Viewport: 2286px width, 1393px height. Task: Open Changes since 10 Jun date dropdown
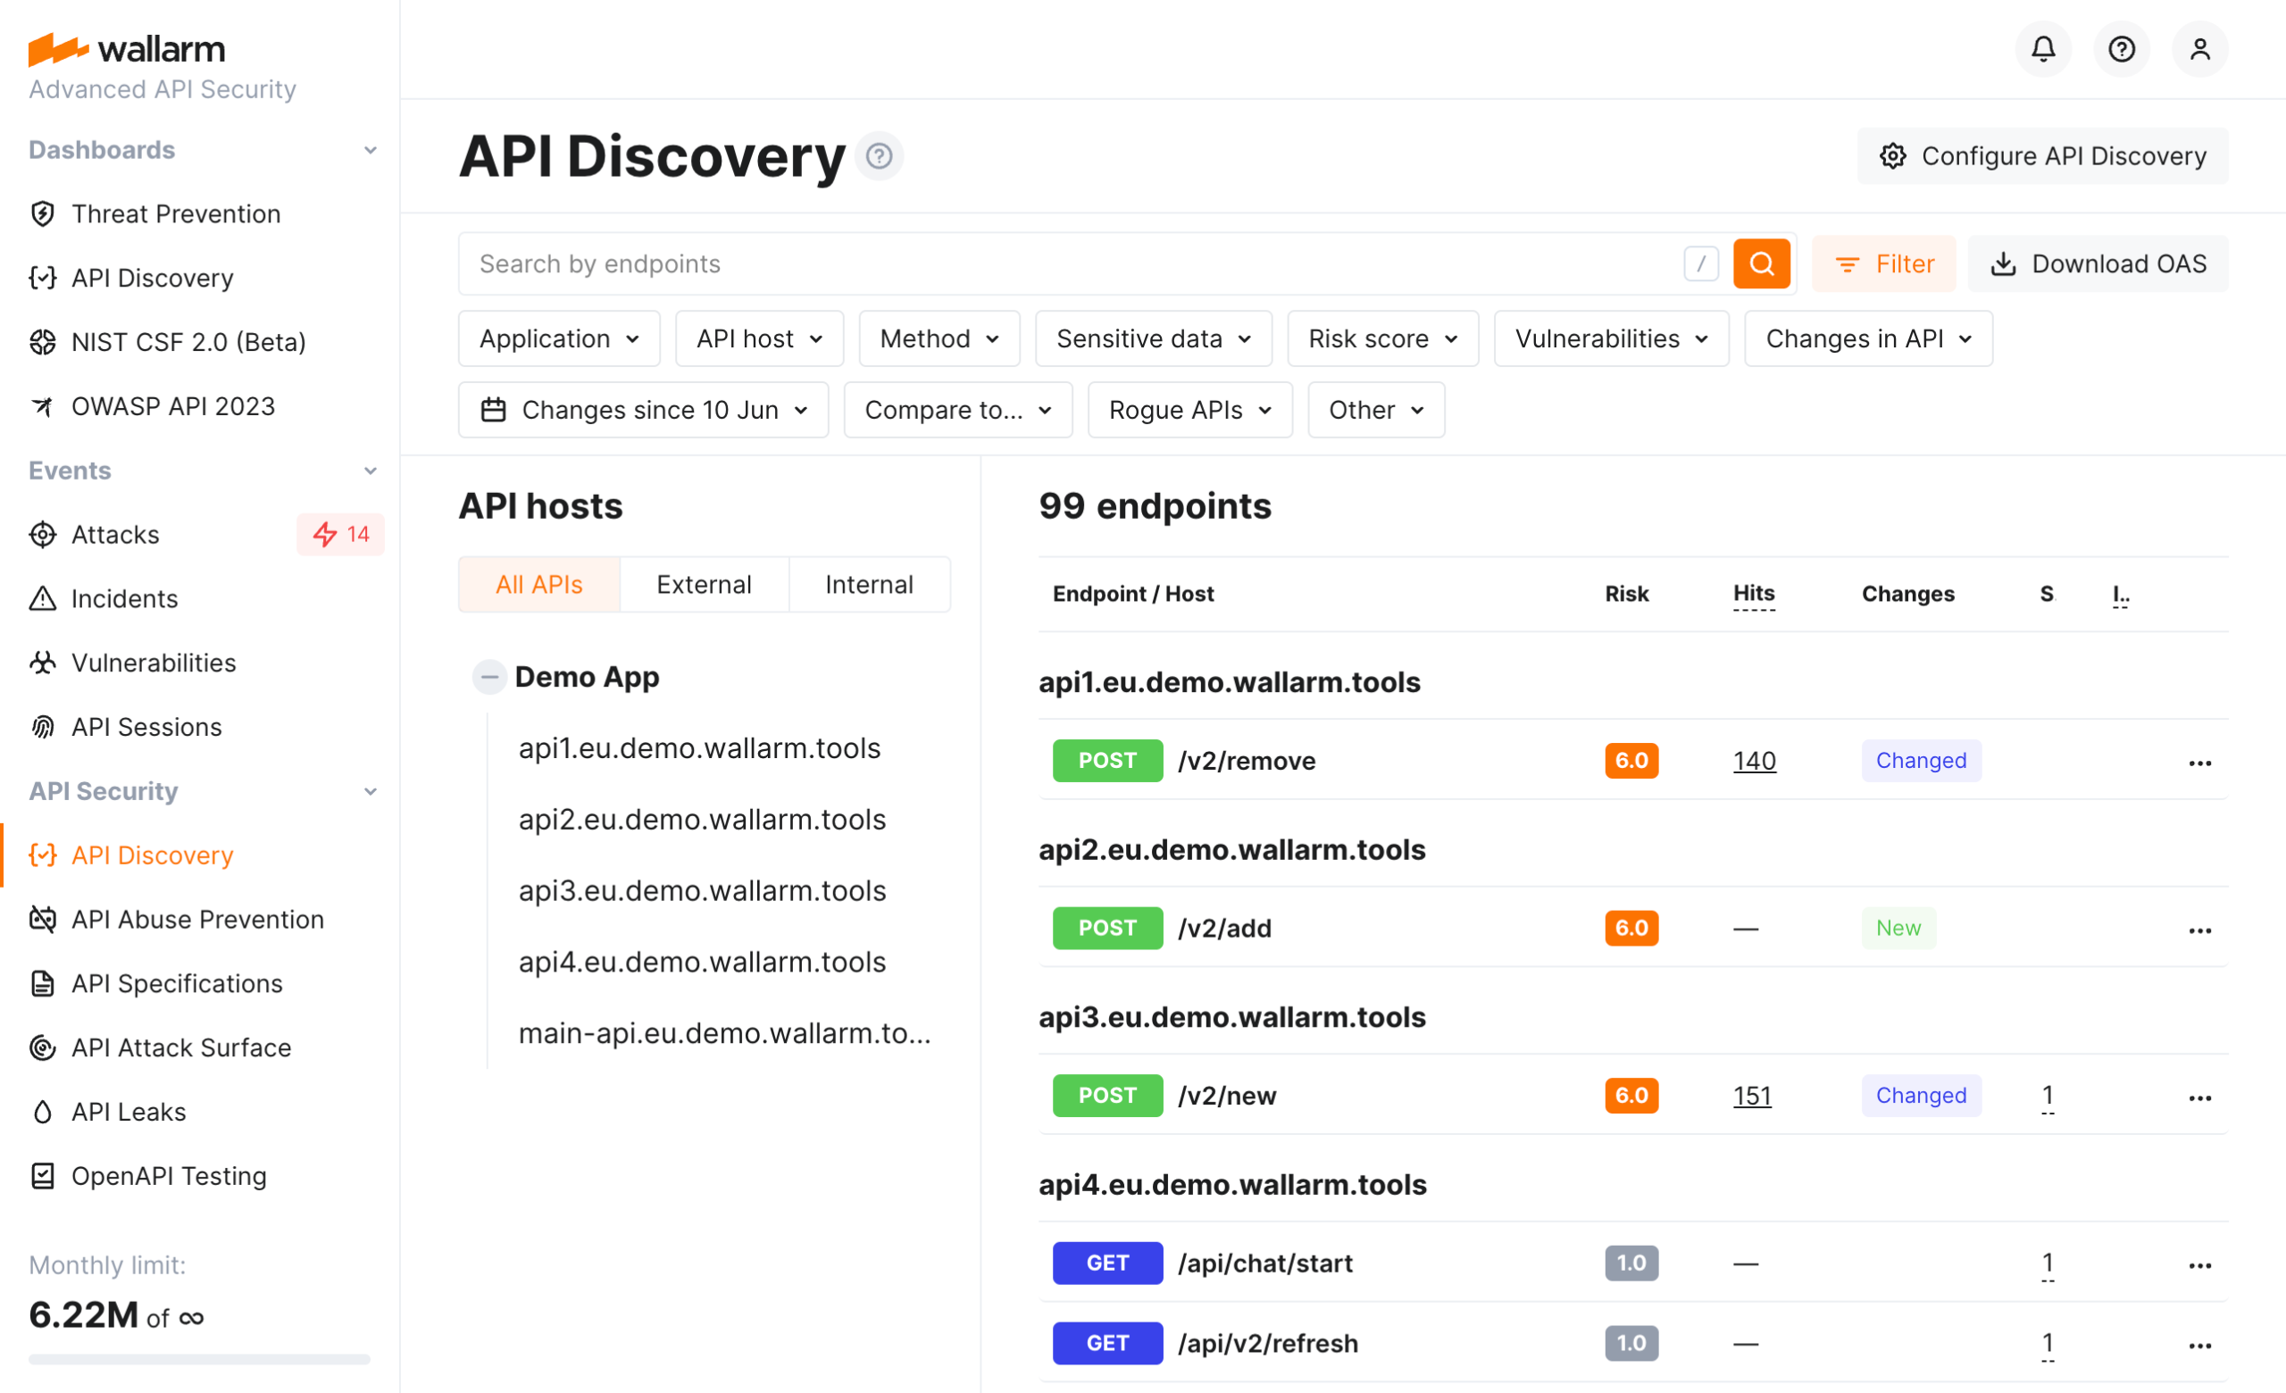click(643, 410)
